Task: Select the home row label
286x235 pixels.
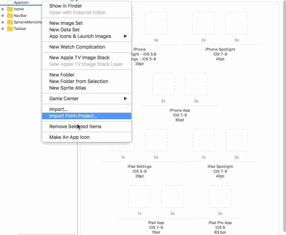Action: [19, 9]
